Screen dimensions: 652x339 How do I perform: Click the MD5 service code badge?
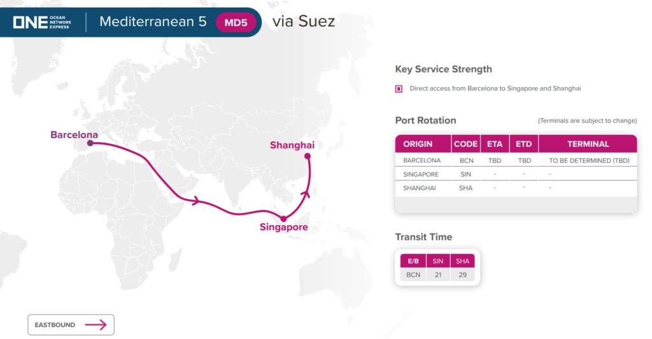pyautogui.click(x=236, y=22)
